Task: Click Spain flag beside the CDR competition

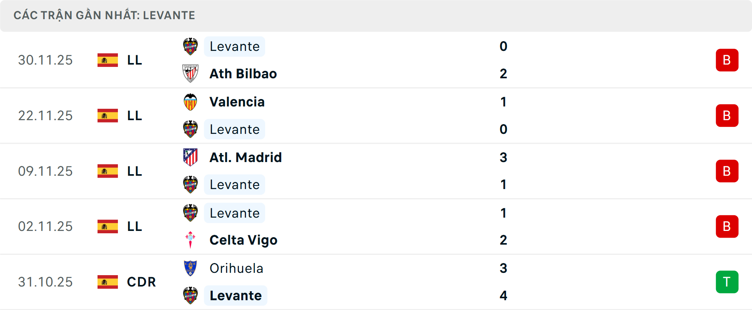Action: (108, 282)
